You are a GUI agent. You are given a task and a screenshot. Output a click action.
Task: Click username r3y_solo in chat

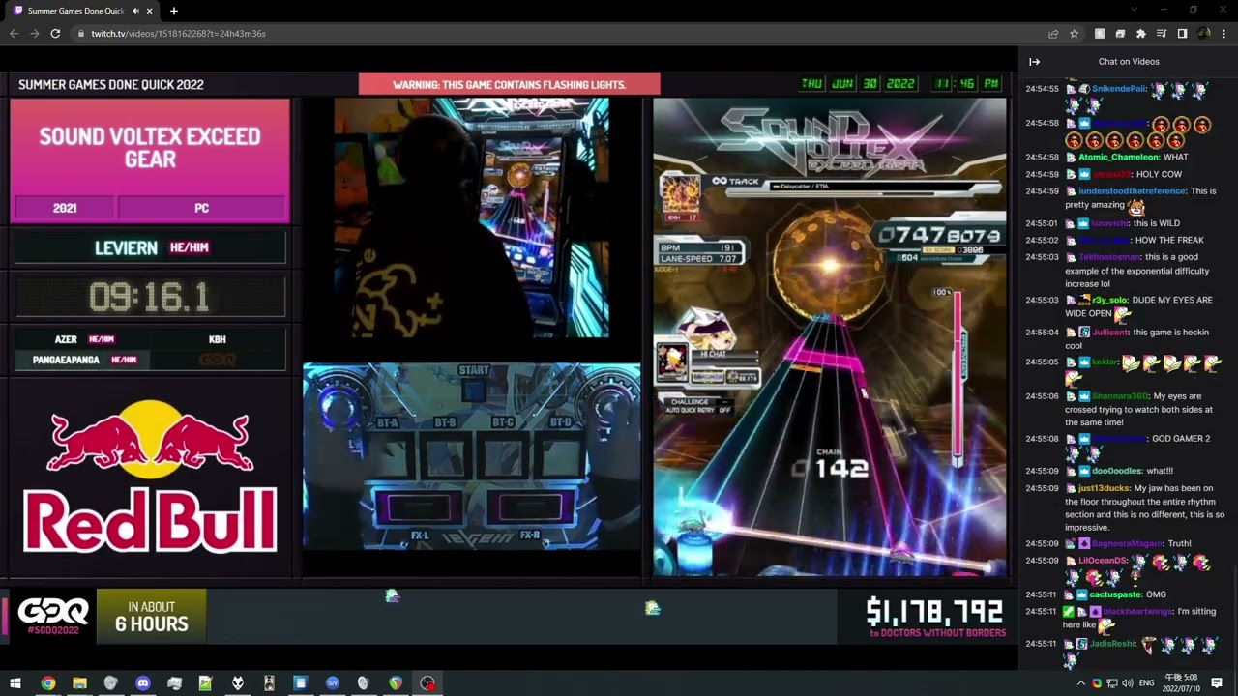[1108, 300]
